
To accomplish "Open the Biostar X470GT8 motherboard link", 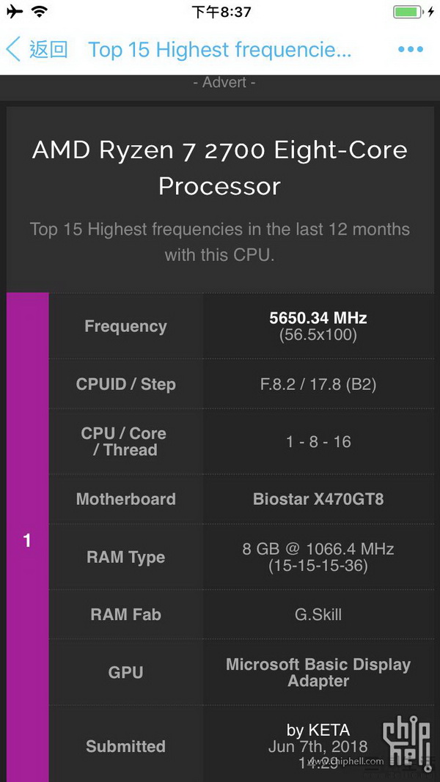I will (x=318, y=499).
